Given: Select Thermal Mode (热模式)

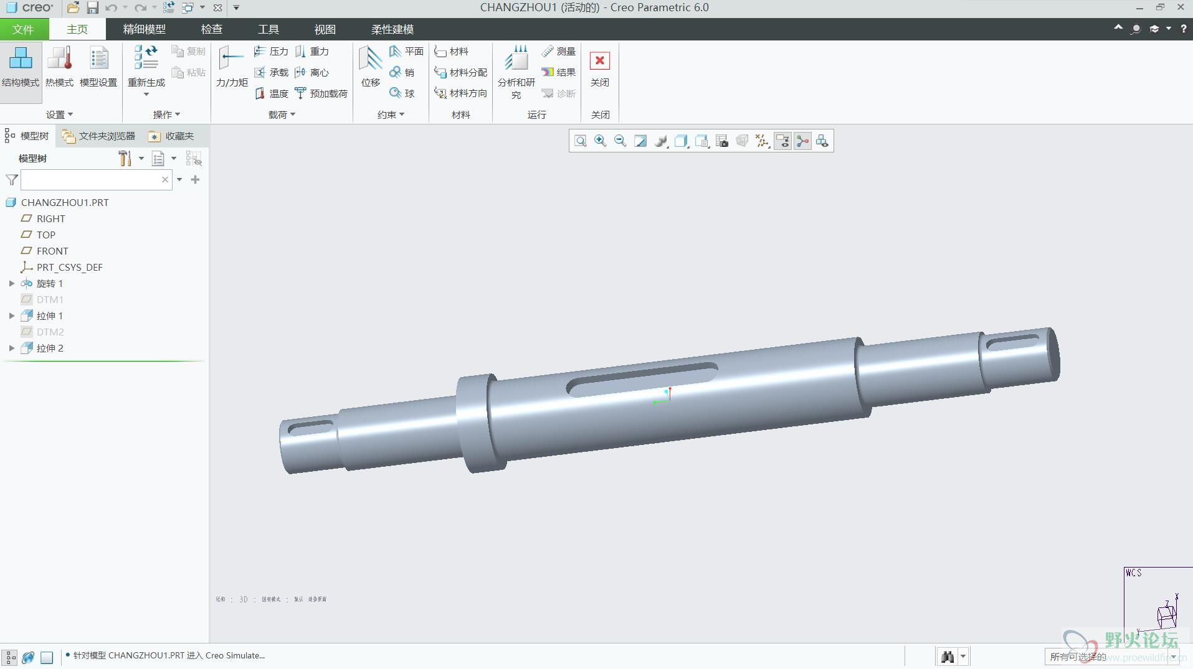Looking at the screenshot, I should [x=59, y=67].
